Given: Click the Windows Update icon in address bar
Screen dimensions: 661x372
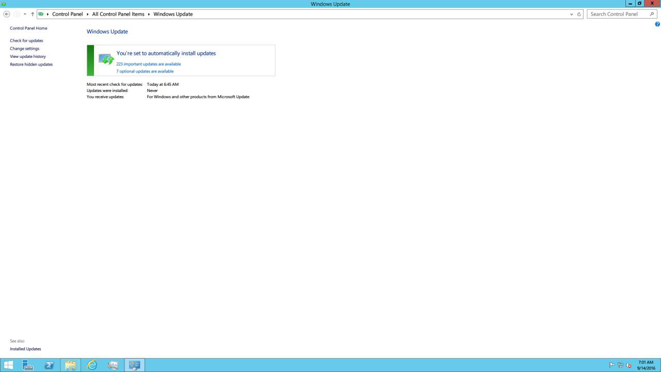Looking at the screenshot, I should click(x=41, y=14).
